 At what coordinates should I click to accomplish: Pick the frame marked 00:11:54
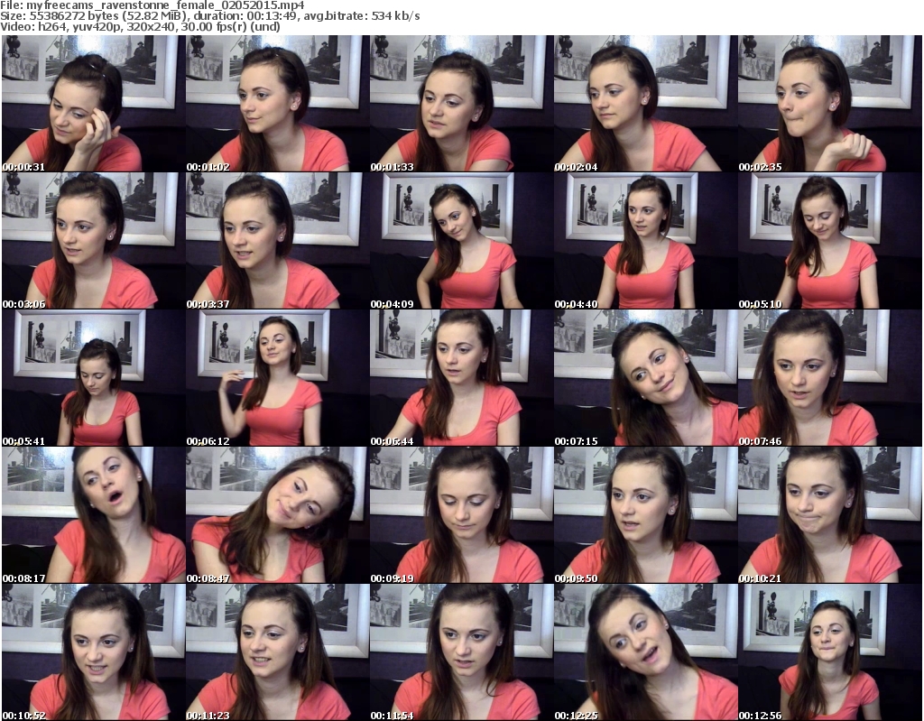461,652
